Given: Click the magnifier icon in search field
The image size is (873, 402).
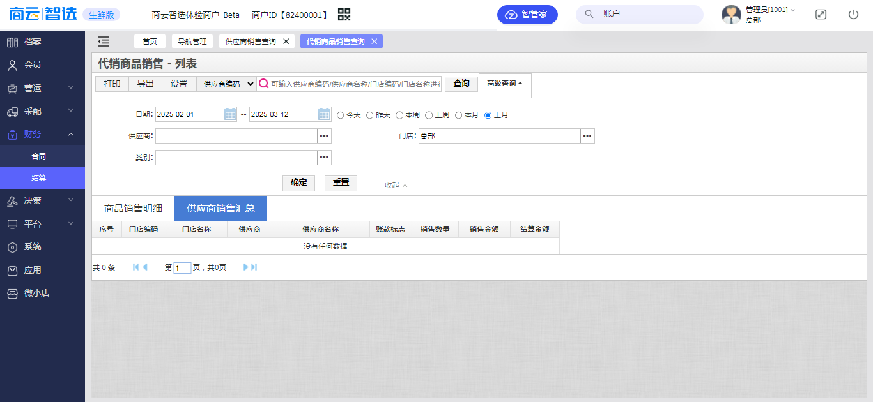Looking at the screenshot, I should (x=263, y=84).
